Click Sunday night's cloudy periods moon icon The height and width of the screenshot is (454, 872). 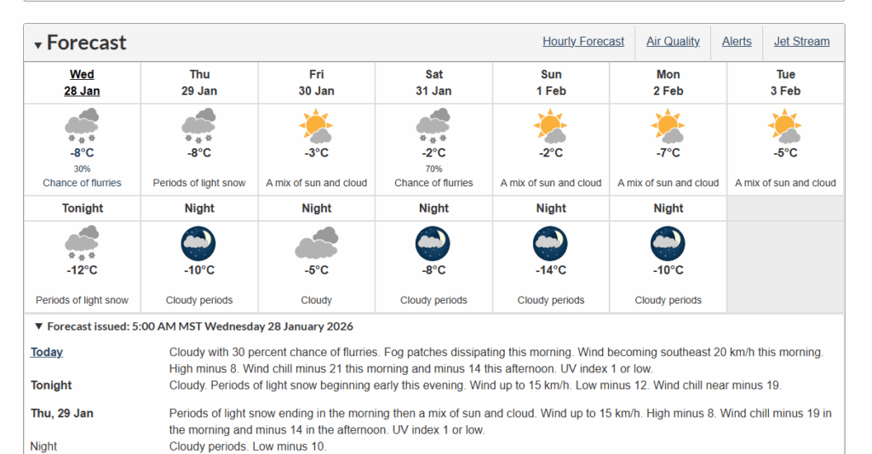[551, 243]
